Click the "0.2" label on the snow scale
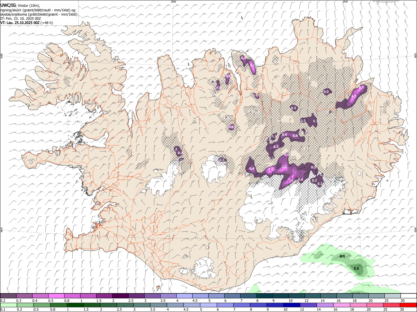This screenshot has width=417, height=312. pos(3,301)
